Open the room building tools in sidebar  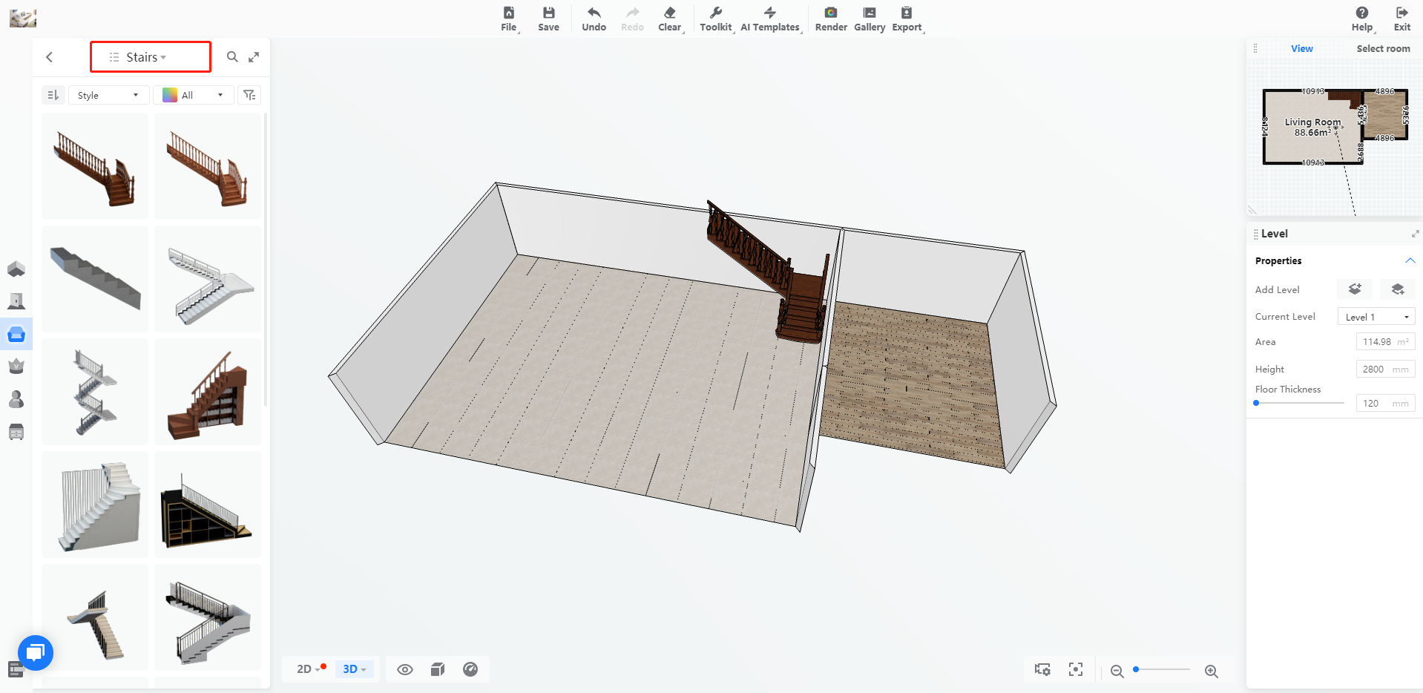tap(16, 269)
